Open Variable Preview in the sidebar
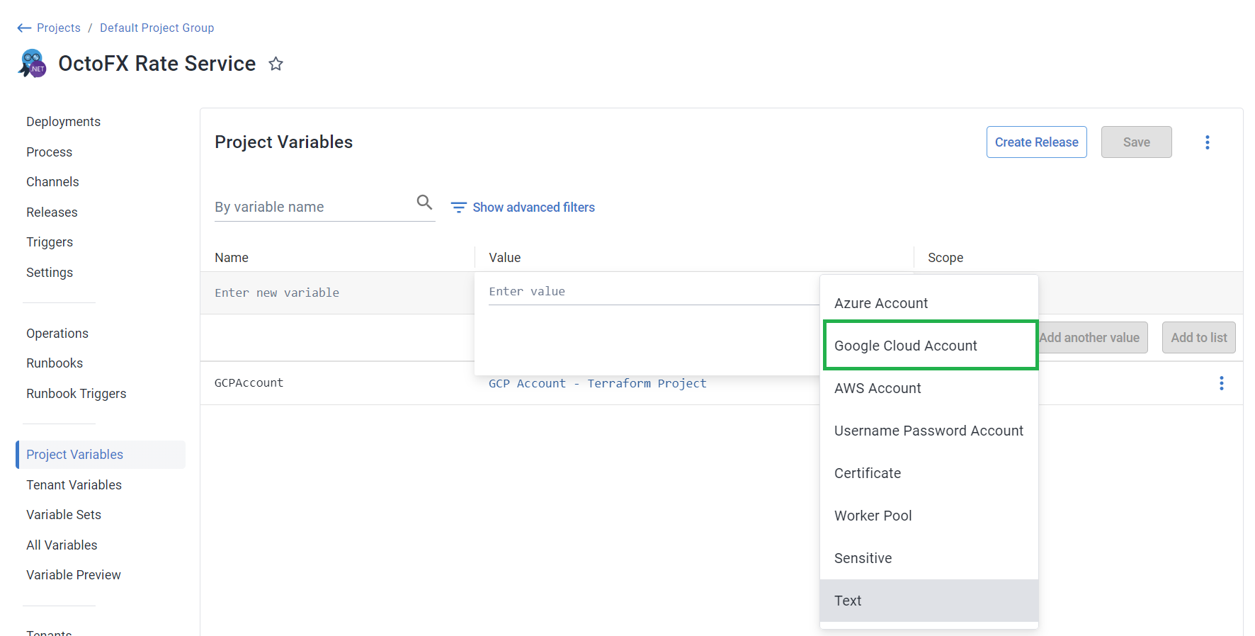 click(74, 575)
